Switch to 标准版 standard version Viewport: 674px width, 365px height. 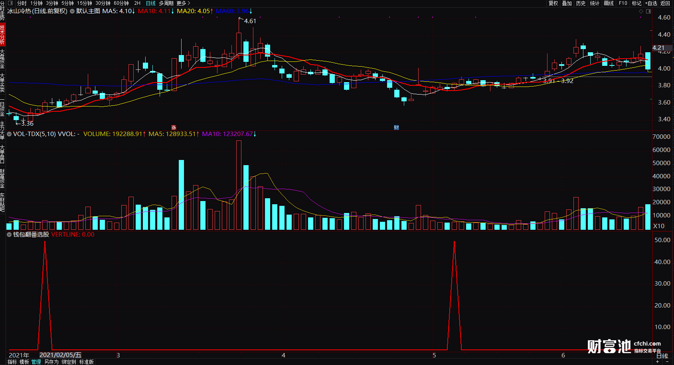coord(86,362)
